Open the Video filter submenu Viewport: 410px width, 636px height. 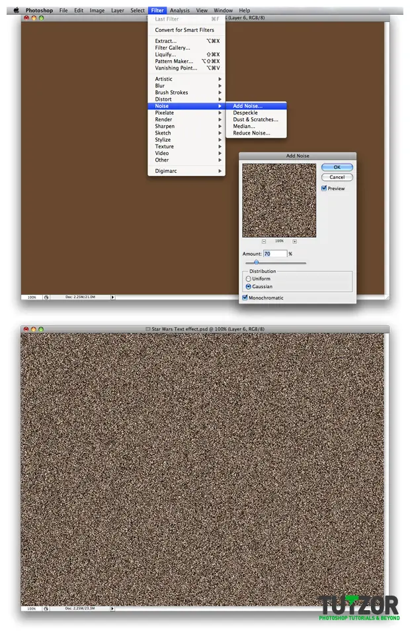pyautogui.click(x=186, y=153)
